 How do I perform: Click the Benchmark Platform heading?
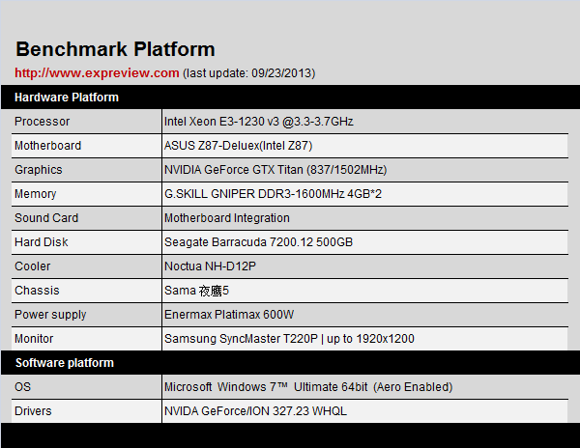click(115, 49)
